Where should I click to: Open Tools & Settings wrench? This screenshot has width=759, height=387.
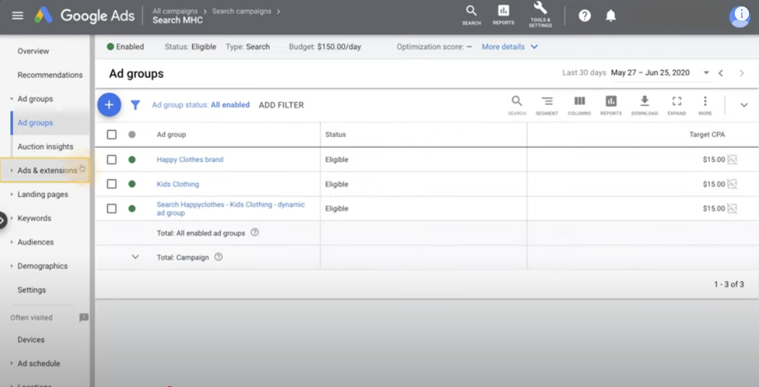click(541, 14)
